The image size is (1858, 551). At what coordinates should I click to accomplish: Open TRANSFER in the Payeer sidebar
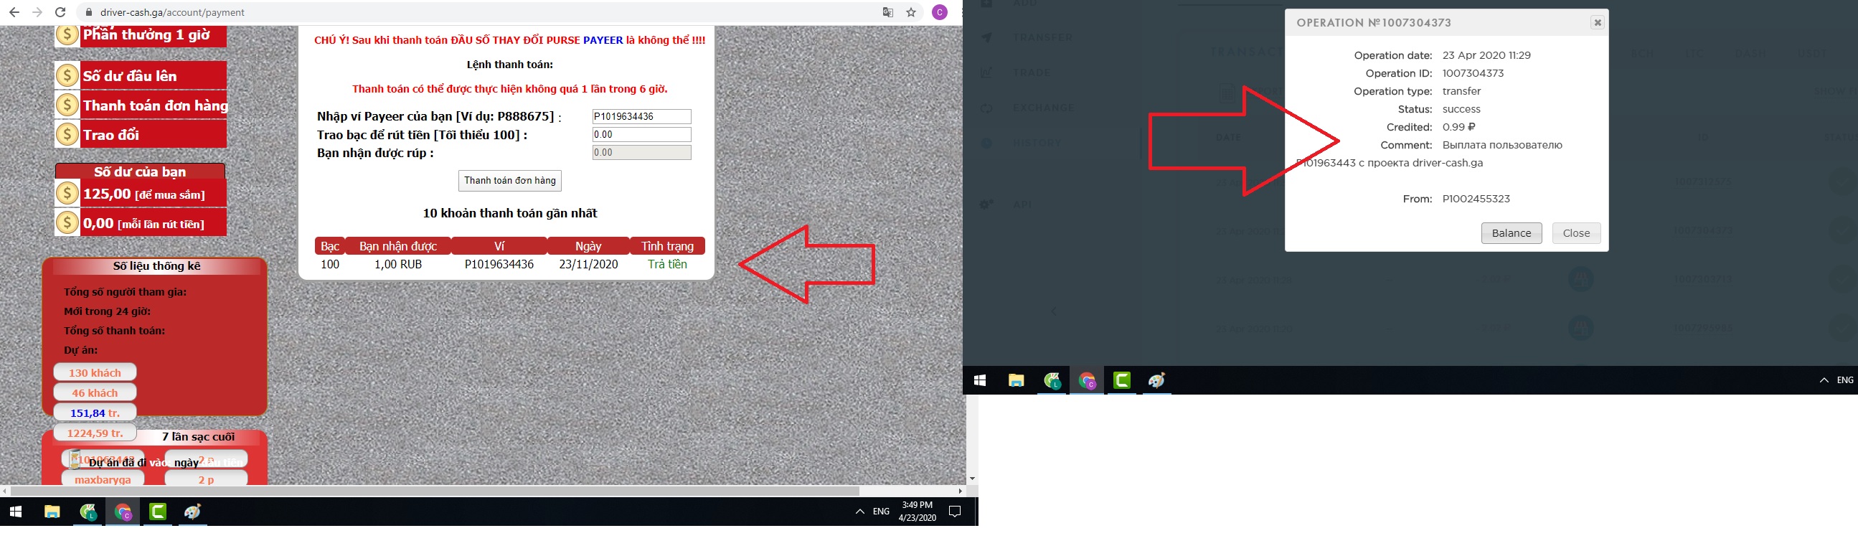tap(1042, 37)
